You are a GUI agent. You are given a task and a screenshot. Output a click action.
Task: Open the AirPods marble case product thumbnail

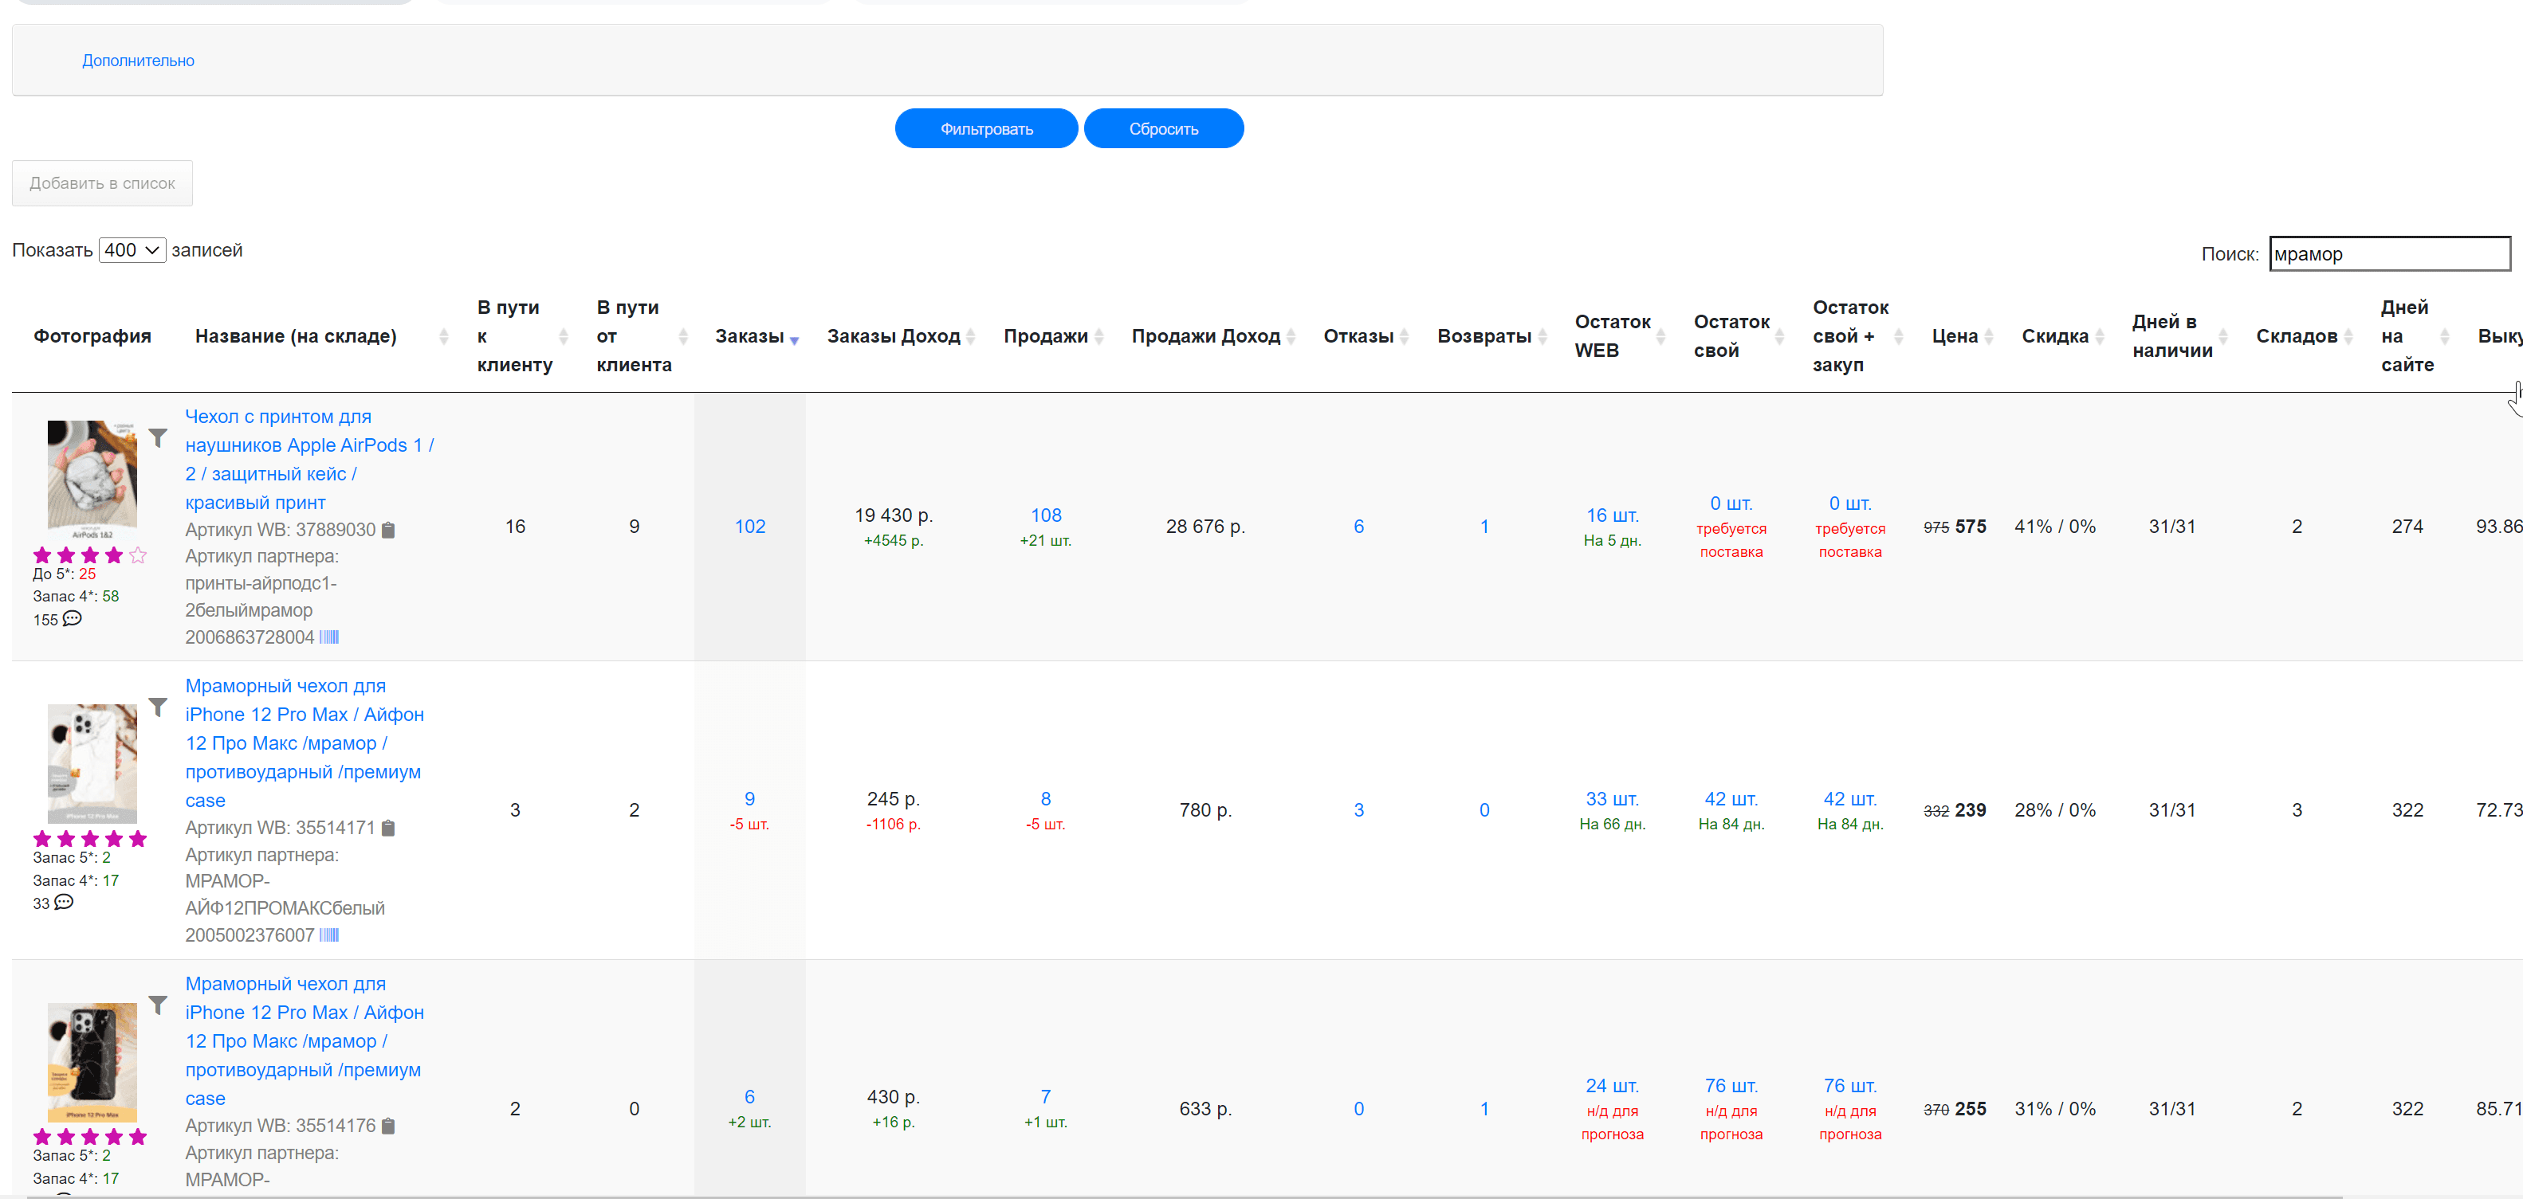(92, 480)
